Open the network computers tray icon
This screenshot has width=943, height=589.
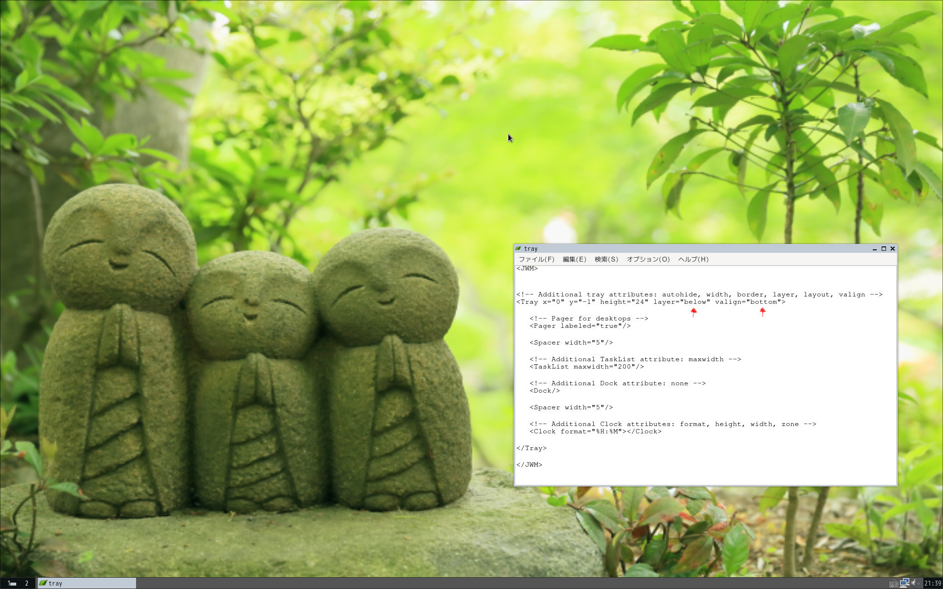click(x=904, y=583)
